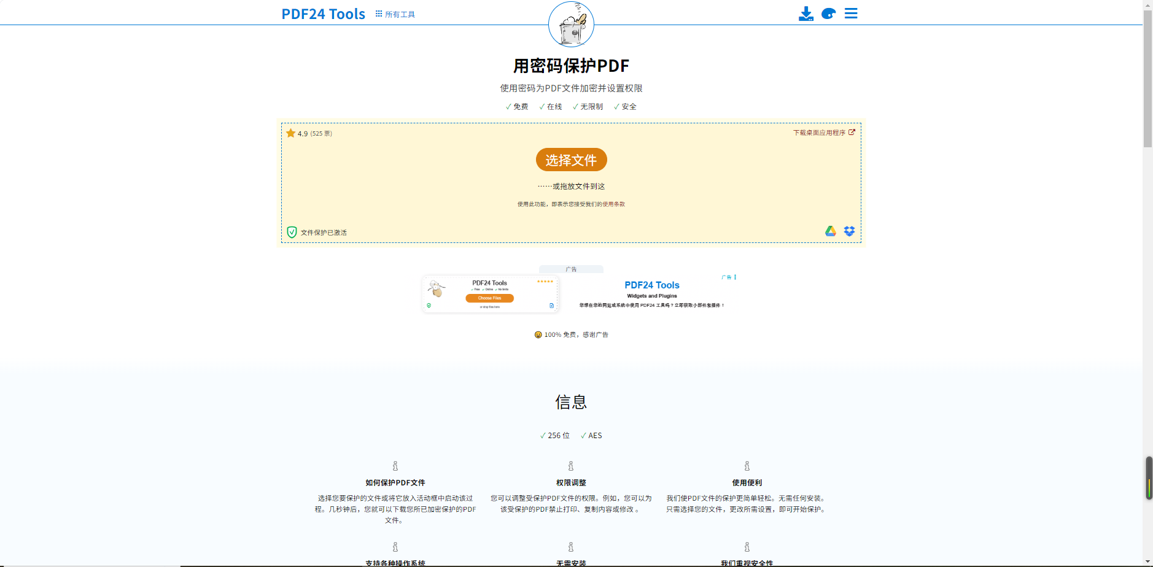The width and height of the screenshot is (1153, 567).
Task: Open the hamburger menu in the header
Action: tap(851, 13)
